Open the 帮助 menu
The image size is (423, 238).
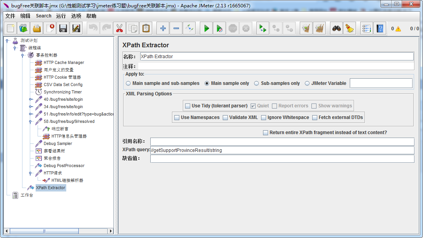click(91, 16)
